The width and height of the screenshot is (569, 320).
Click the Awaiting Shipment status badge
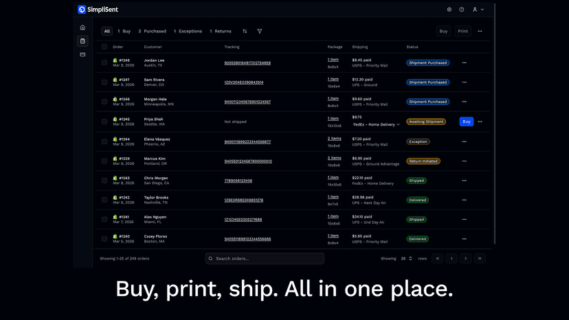[426, 122]
